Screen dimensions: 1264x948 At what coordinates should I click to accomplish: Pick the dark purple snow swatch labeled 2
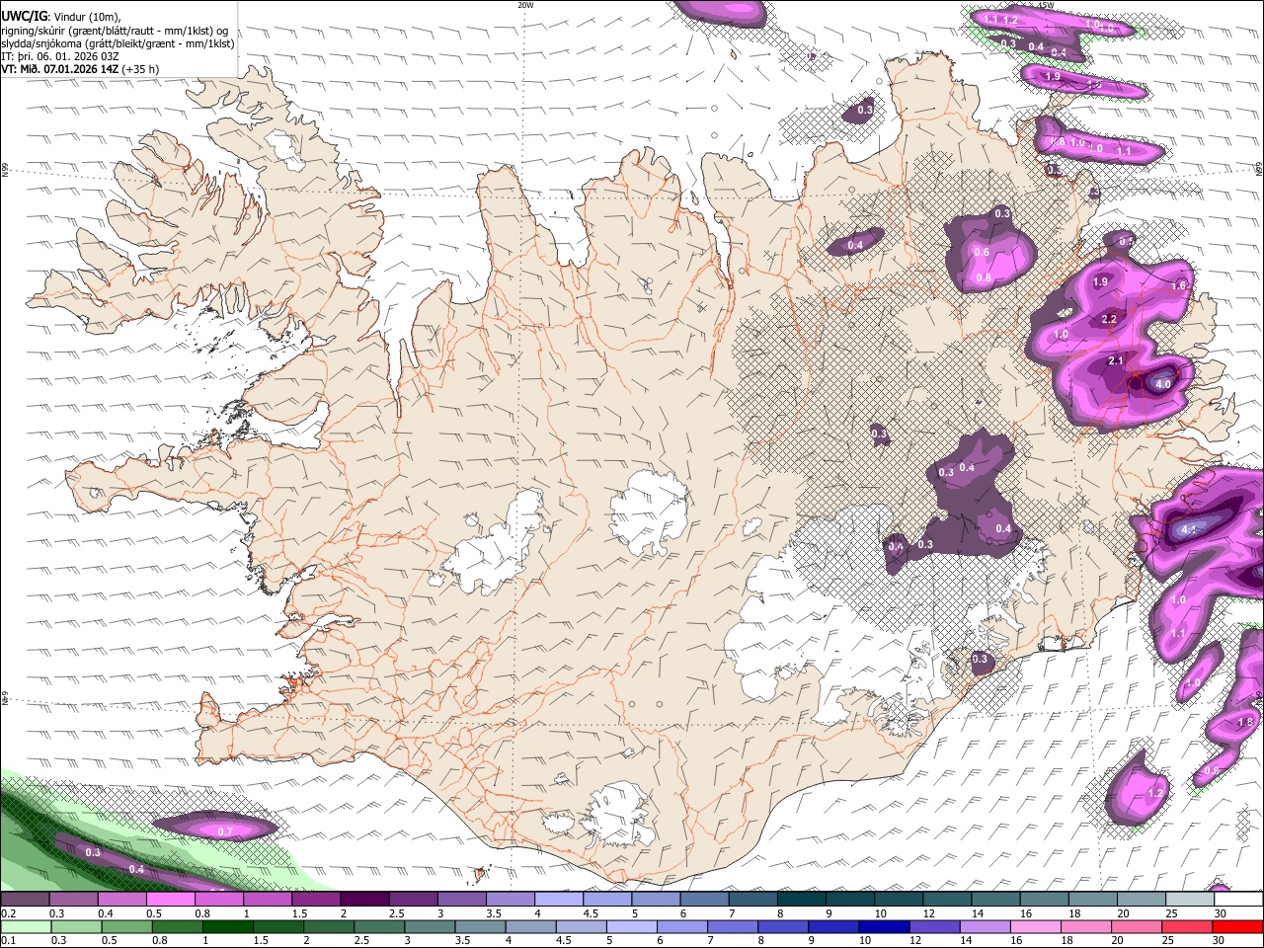point(363,900)
